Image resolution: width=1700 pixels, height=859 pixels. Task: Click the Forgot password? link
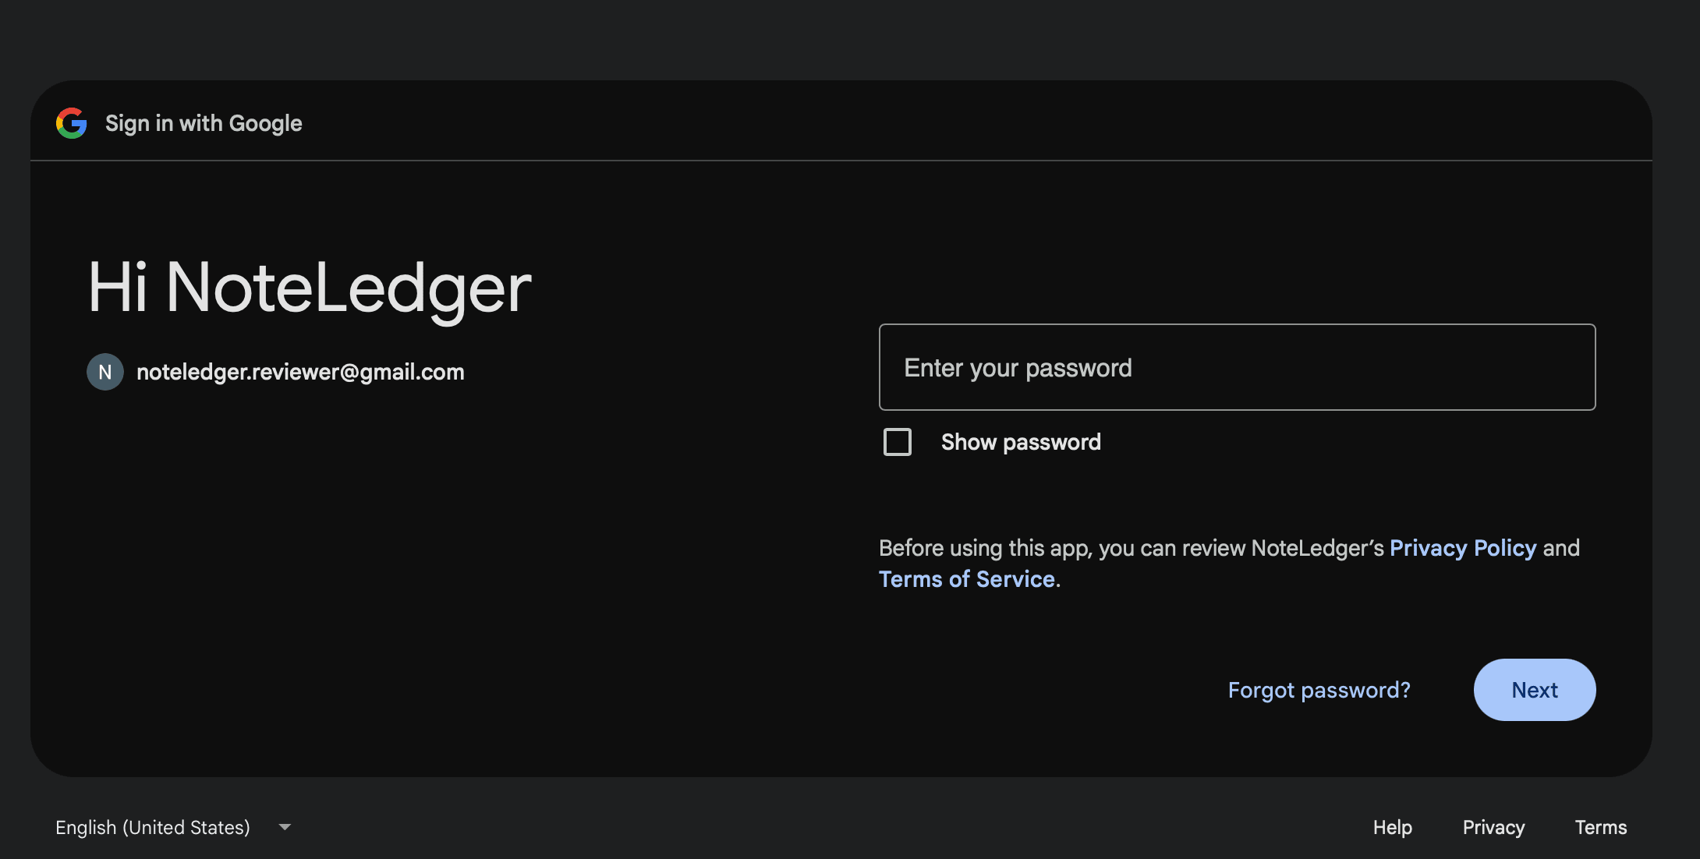[1319, 690]
